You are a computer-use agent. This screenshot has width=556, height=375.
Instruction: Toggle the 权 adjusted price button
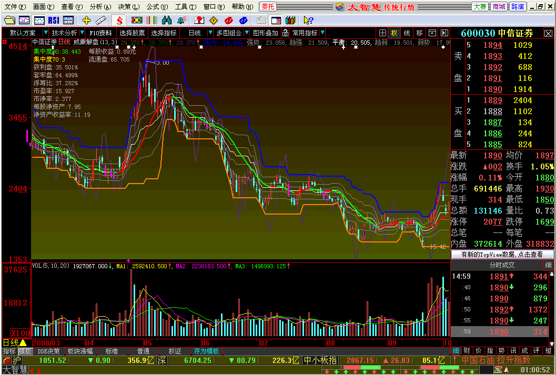[x=394, y=33]
